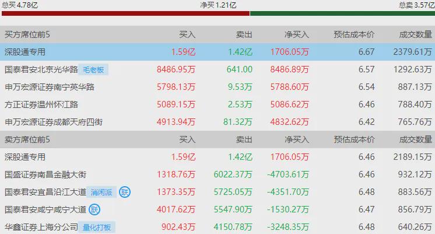
Task: Click buy value 8486.95万
Action: click(x=176, y=69)
